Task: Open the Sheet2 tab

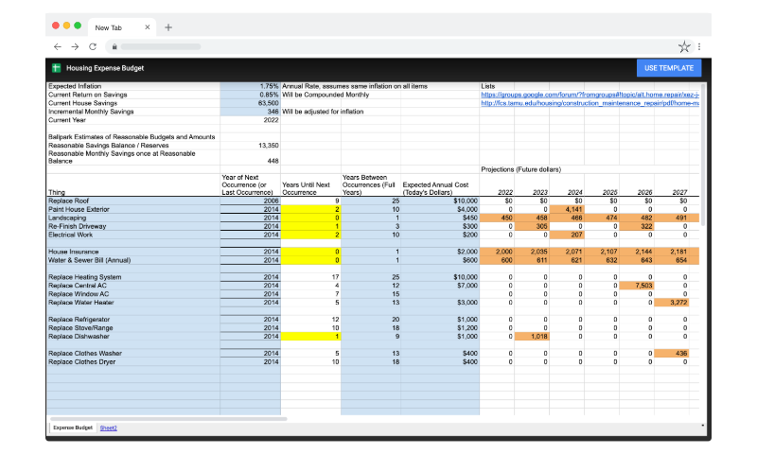Action: click(108, 428)
